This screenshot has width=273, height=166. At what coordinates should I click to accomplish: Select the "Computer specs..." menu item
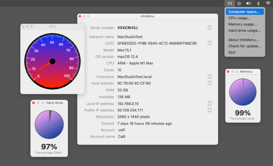click(x=244, y=12)
